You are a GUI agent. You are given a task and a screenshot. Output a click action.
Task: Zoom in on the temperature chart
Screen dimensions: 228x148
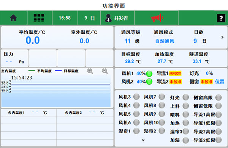(x=90, y=71)
